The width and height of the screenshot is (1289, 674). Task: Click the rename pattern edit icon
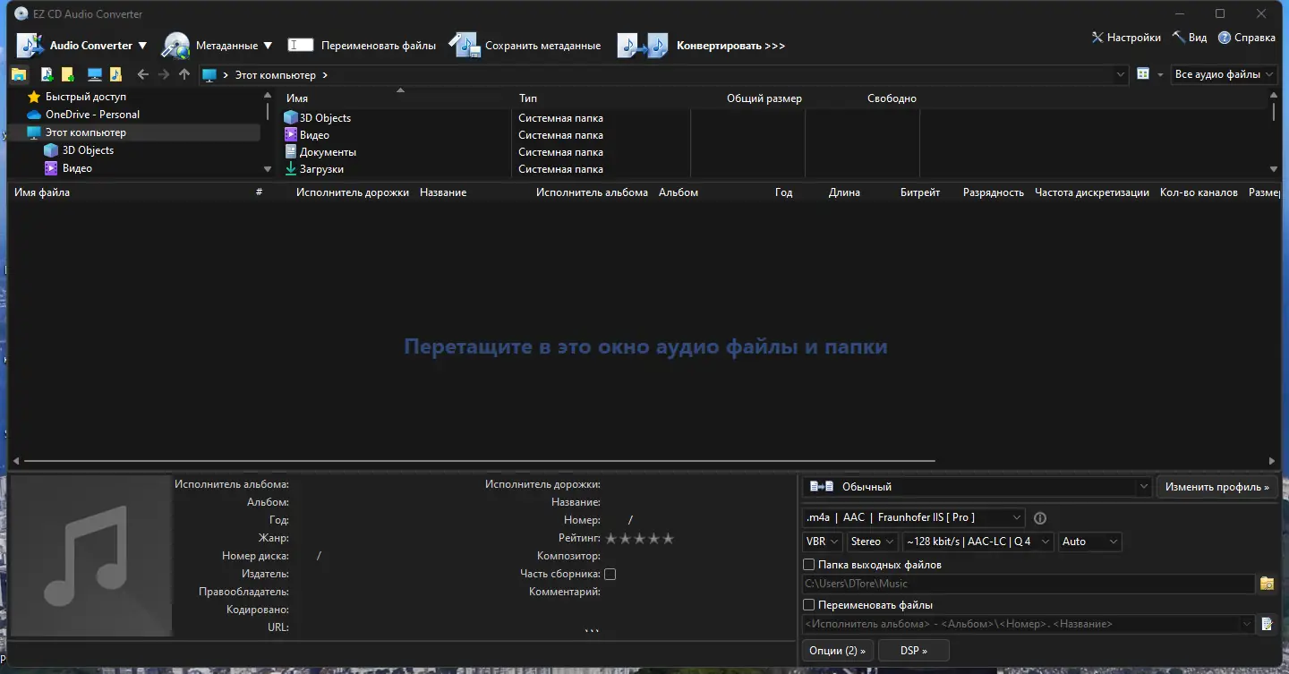click(1267, 624)
